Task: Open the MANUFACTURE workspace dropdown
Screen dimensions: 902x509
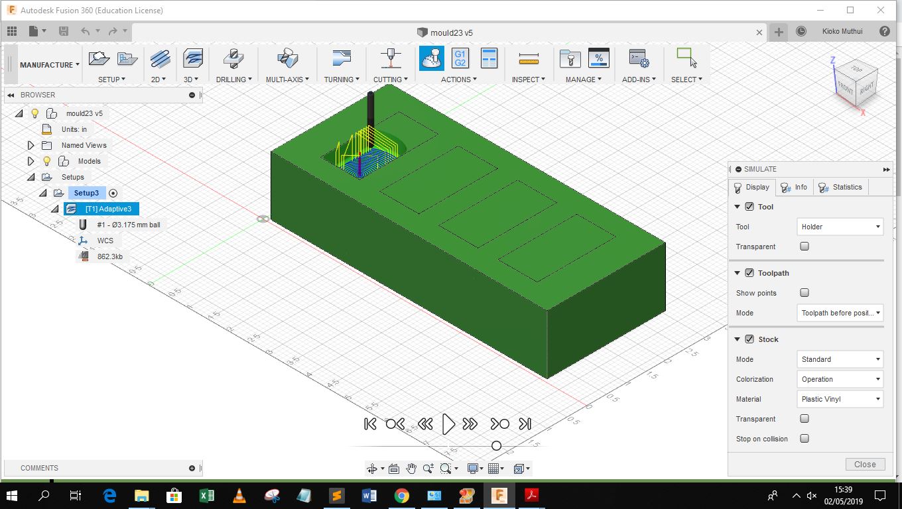Action: (50, 65)
